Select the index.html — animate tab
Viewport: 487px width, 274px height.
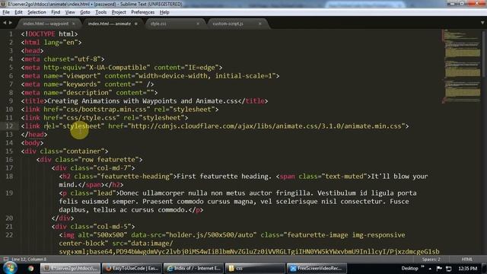tap(110, 24)
